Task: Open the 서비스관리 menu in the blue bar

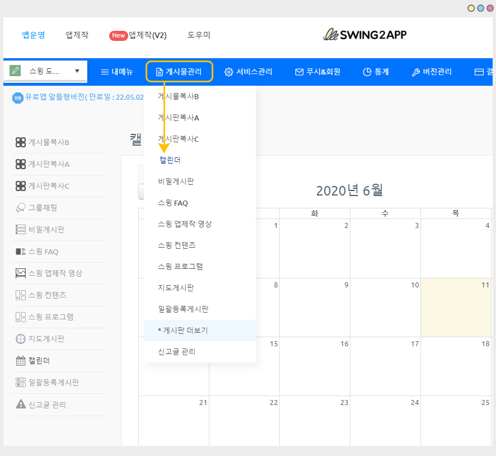Action: tap(249, 72)
